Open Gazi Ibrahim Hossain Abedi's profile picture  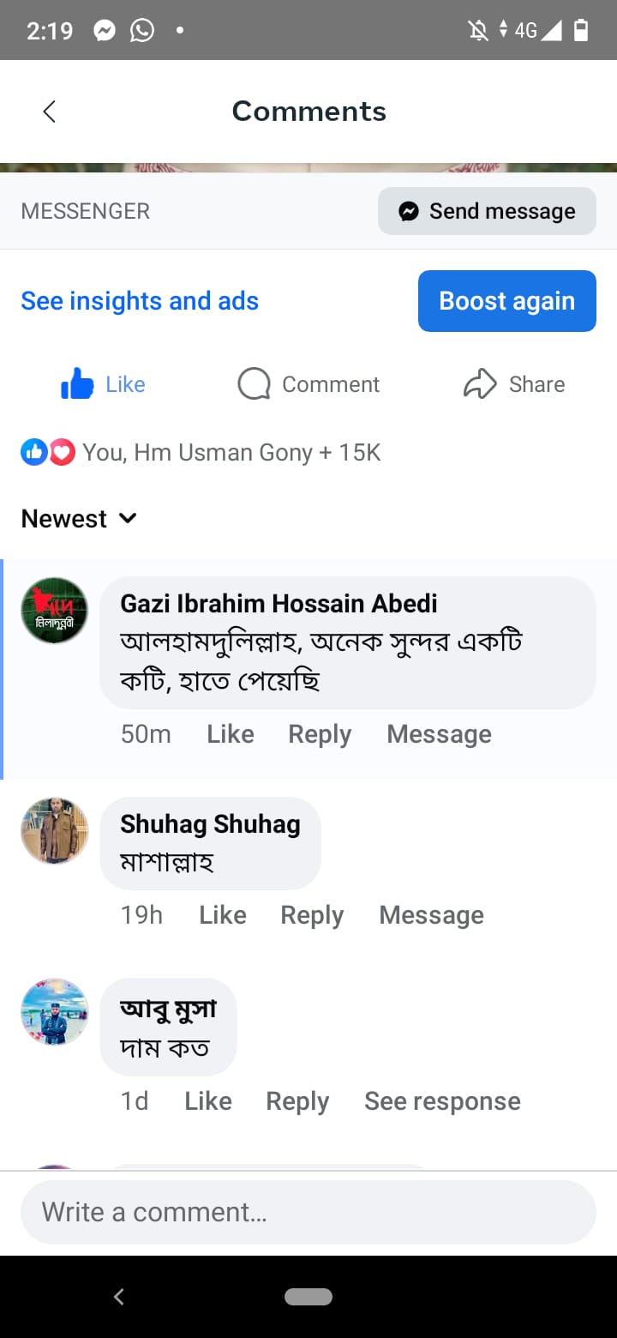coord(54,611)
